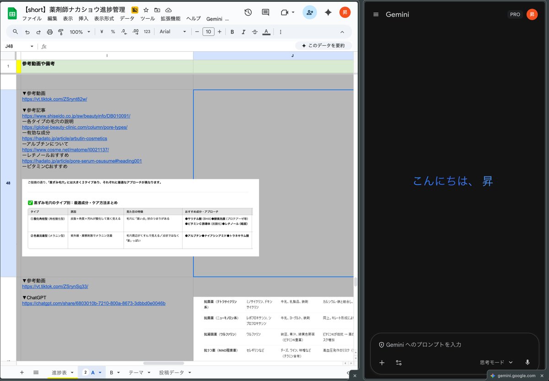
Task: Open the ツール menu
Action: [147, 19]
